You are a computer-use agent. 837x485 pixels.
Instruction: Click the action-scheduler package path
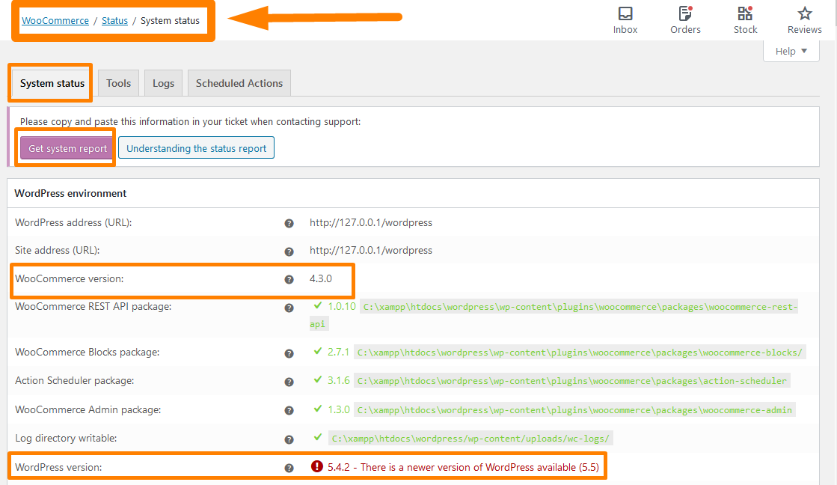[x=571, y=381]
